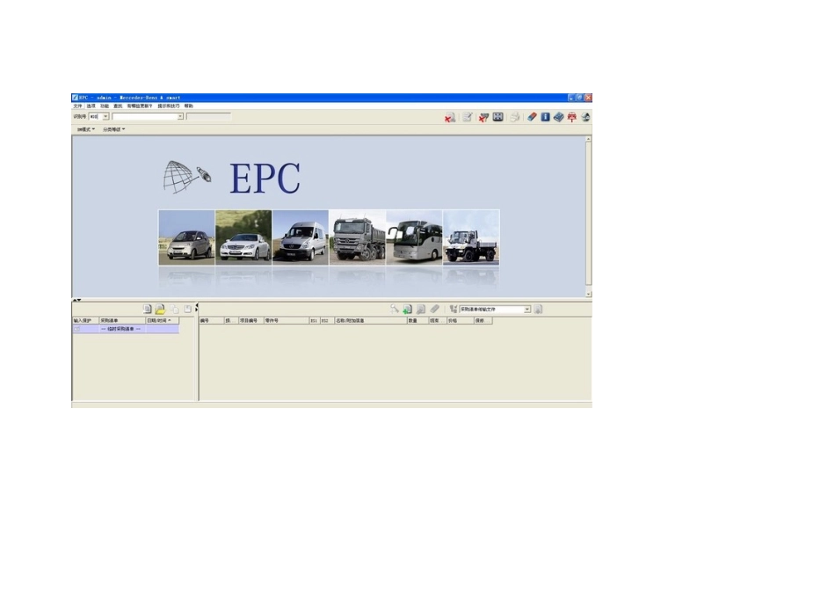Screen dimensions: 835x591
Task: Click the 价格 column header
Action: click(x=460, y=321)
